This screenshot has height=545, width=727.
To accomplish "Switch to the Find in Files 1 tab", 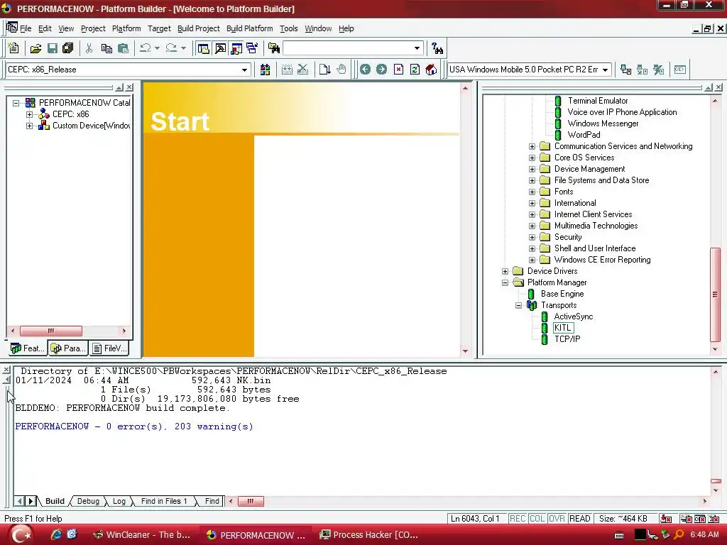I will coord(164,501).
